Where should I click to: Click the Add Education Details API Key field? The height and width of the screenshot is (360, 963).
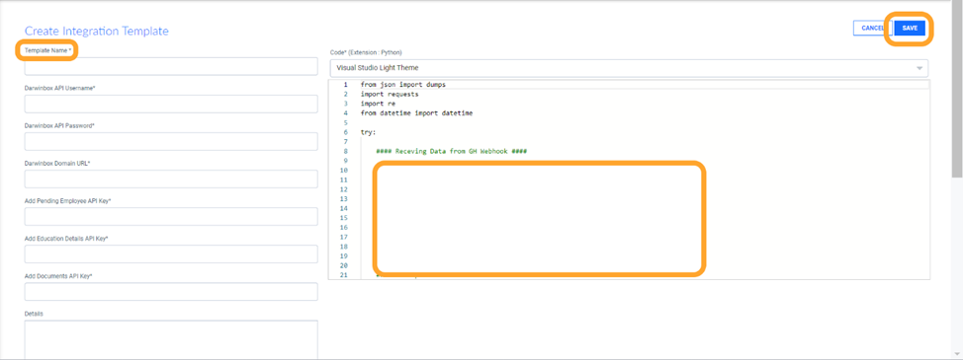coord(171,254)
